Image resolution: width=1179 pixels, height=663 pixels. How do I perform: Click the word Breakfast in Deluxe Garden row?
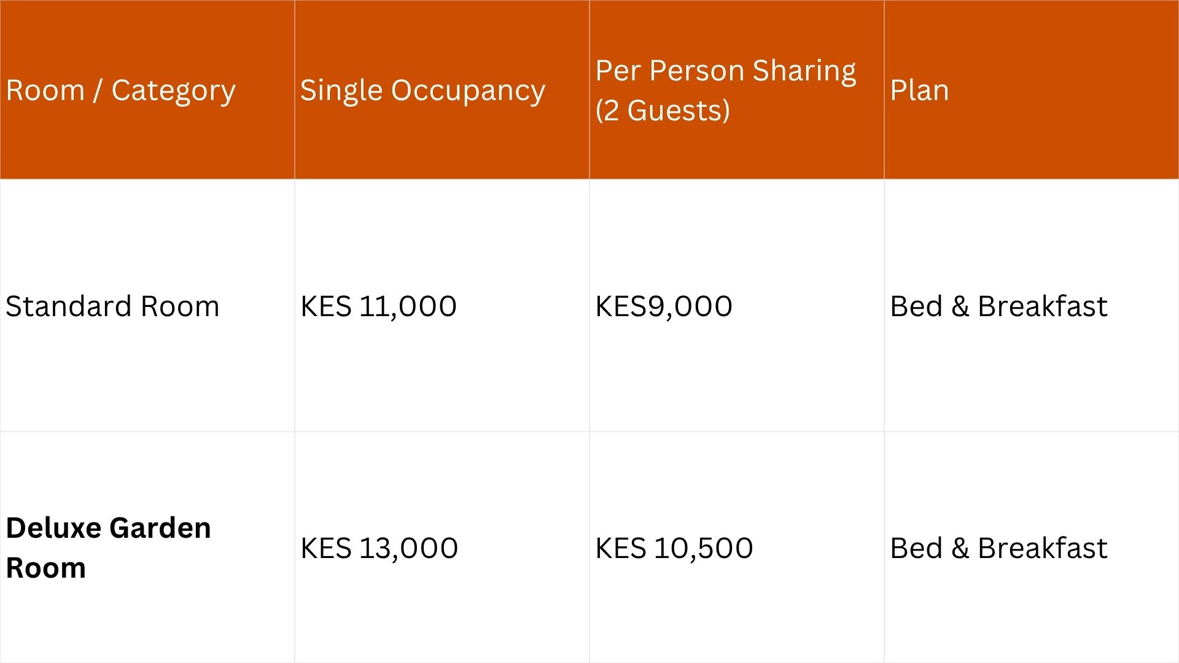pyautogui.click(x=1042, y=548)
